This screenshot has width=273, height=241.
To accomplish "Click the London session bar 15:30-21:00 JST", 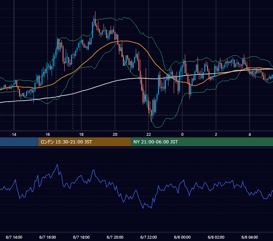I will coord(85,142).
